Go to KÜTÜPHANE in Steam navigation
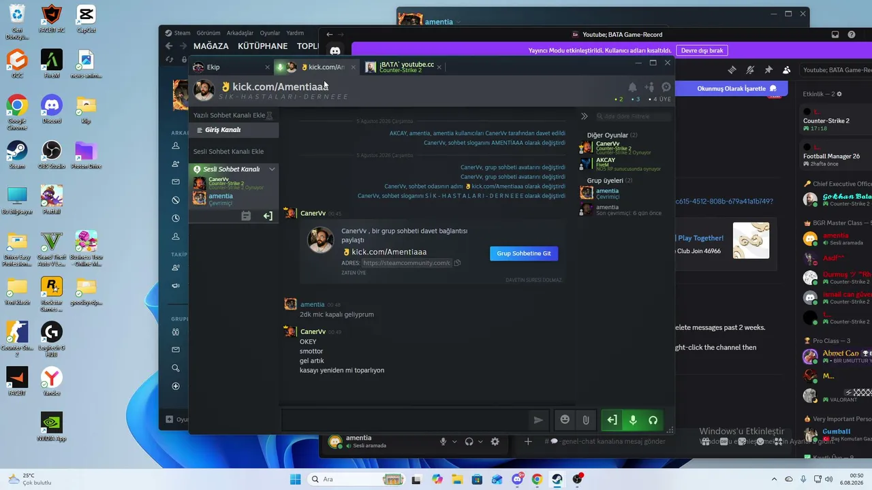The width and height of the screenshot is (872, 490). [x=263, y=46]
